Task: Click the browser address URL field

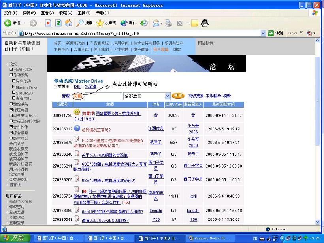Action: (139, 33)
